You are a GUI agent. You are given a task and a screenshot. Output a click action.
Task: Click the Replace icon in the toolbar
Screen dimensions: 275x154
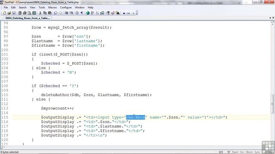pos(113,13)
